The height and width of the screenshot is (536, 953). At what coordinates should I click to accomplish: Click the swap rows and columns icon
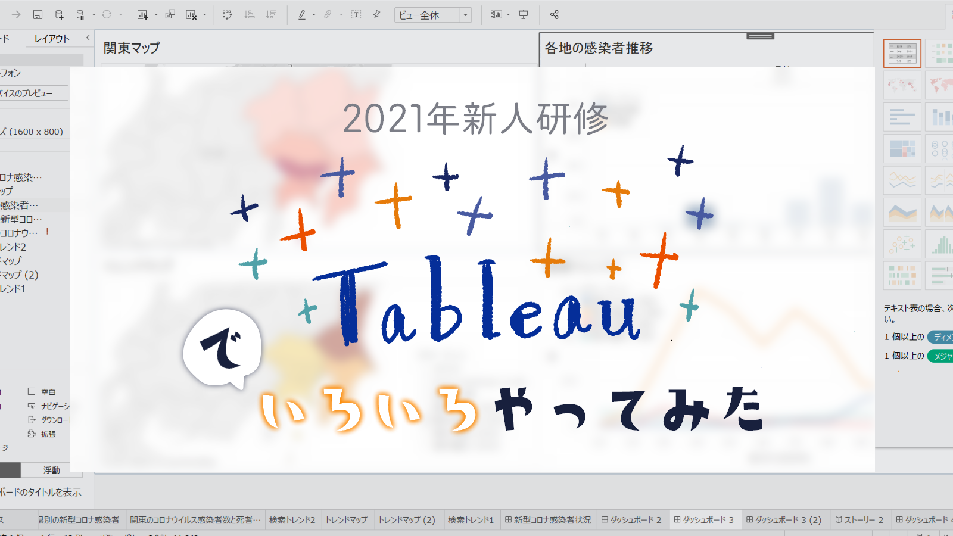click(x=227, y=14)
